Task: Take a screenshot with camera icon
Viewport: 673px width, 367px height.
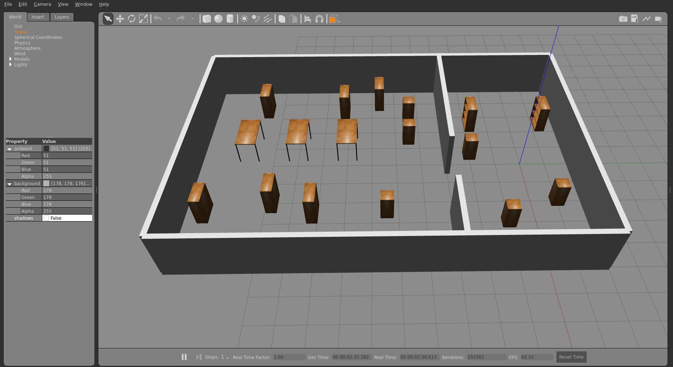Action: [x=623, y=19]
